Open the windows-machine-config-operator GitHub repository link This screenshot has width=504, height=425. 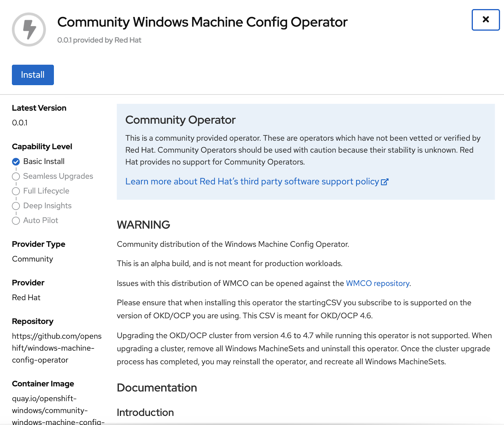click(x=57, y=348)
